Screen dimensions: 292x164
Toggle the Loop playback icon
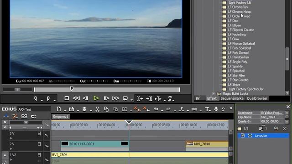coord(125,98)
